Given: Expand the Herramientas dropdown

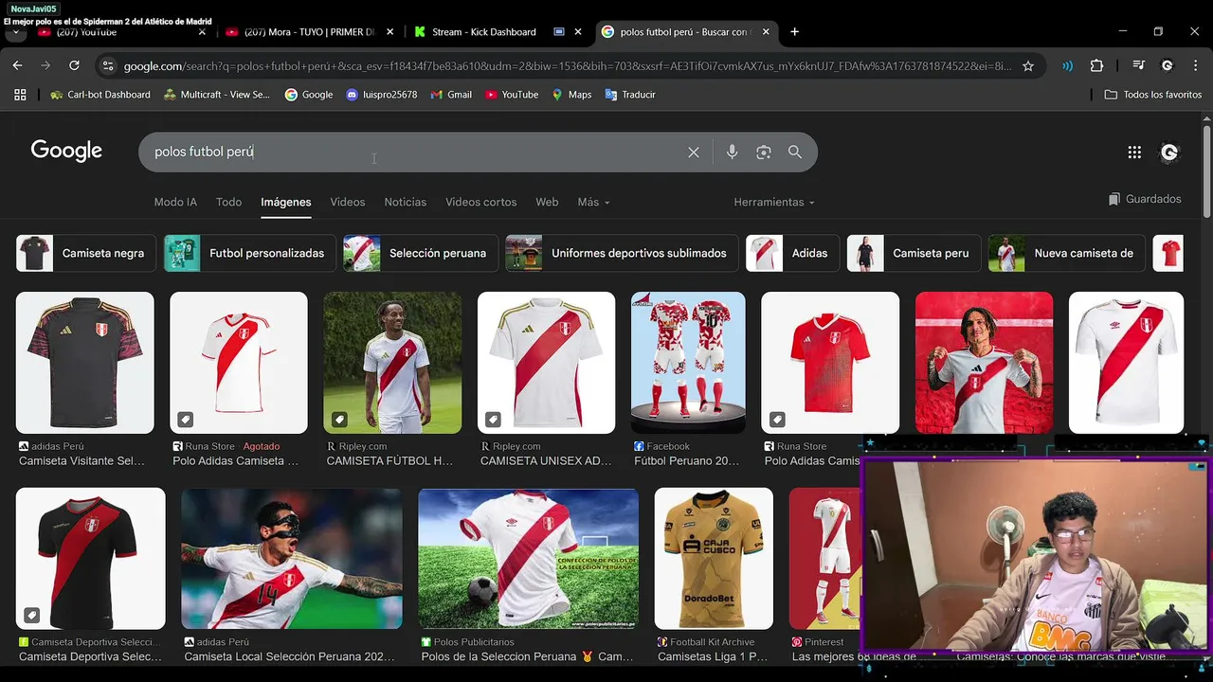Looking at the screenshot, I should coord(773,203).
